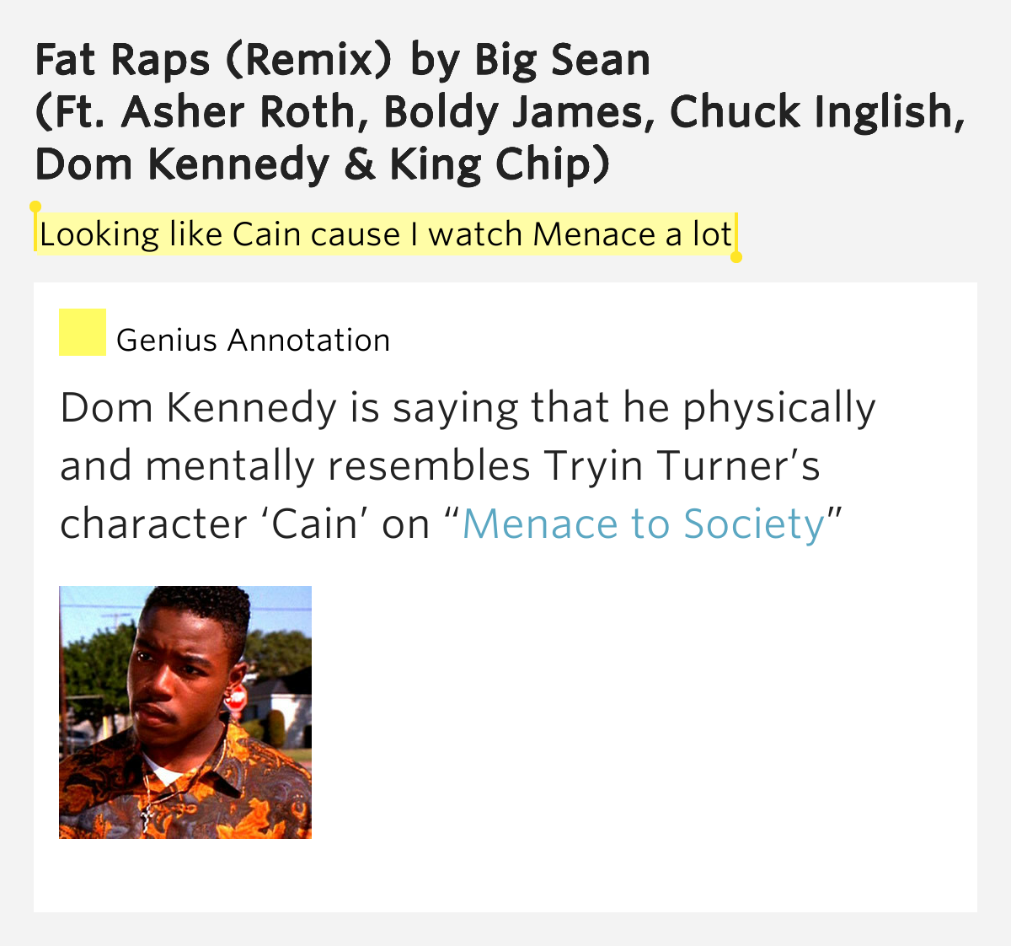This screenshot has width=1011, height=946.
Task: Click "Dom Kennedy" in the title heading
Action: [181, 165]
